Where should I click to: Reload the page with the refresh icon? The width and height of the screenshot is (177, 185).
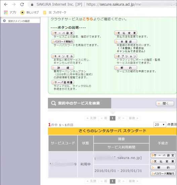click(x=22, y=4)
